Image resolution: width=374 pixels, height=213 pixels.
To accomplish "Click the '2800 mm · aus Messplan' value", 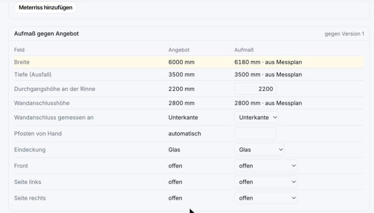I will pos(268,103).
